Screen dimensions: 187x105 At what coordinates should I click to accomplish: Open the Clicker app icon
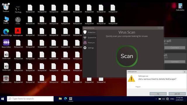pyautogui.click(x=18, y=20)
